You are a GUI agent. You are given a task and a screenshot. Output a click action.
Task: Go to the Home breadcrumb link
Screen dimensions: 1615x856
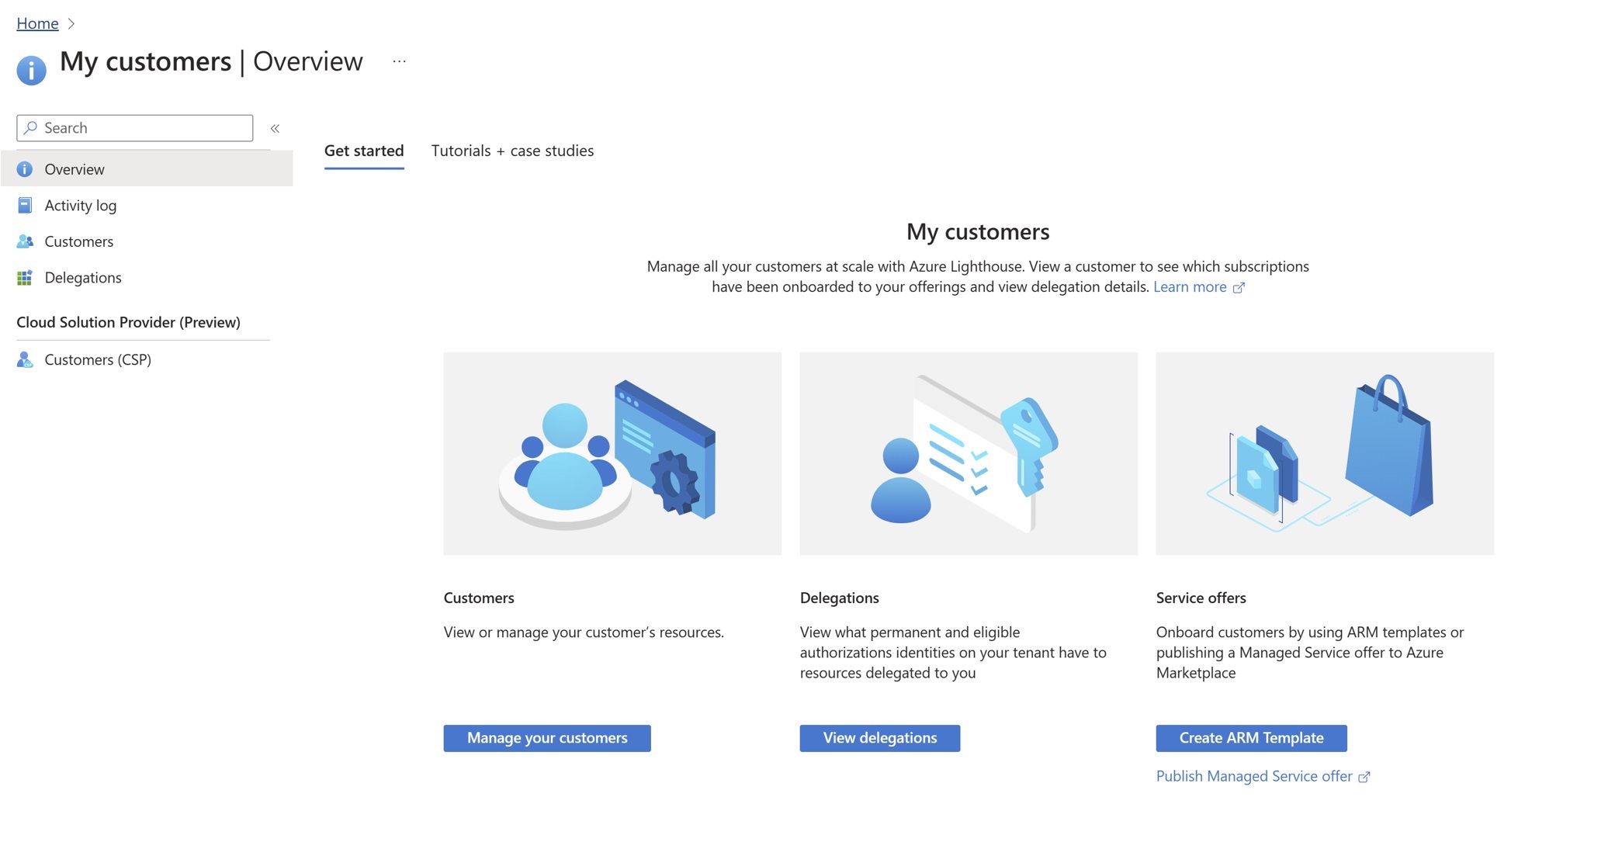[37, 24]
